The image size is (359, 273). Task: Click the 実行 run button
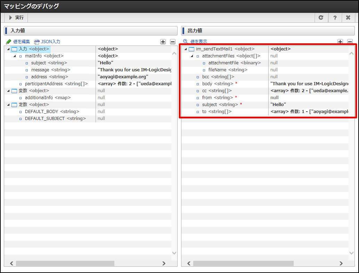16,18
